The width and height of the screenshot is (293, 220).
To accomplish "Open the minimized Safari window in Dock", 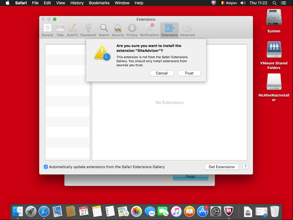I will point(262,212).
